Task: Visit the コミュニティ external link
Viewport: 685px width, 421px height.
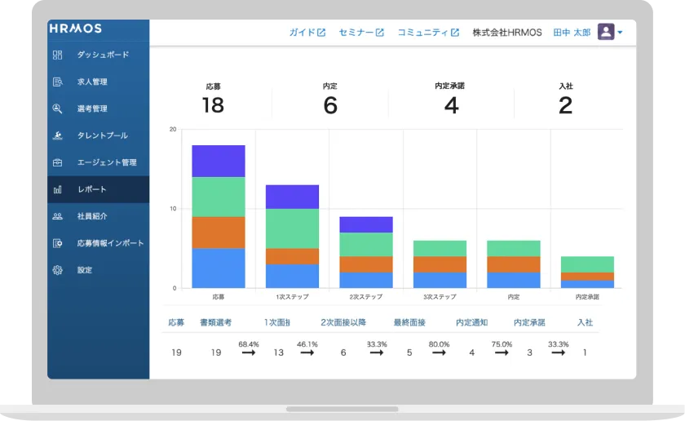Action: pos(427,33)
